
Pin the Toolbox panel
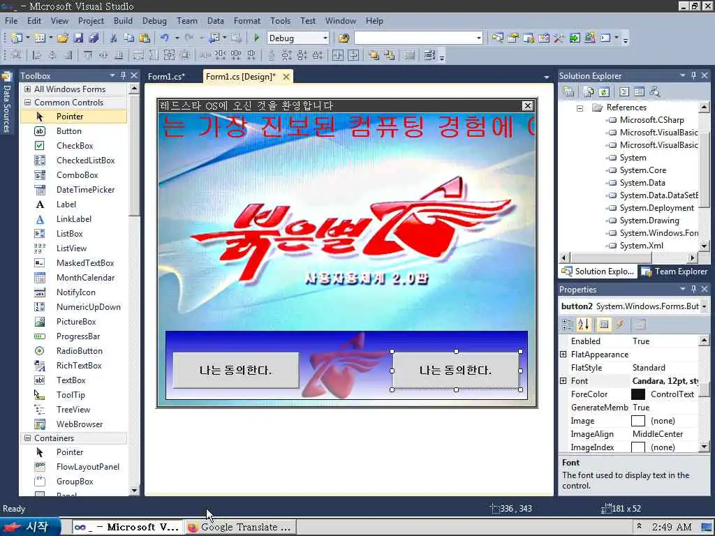coord(123,75)
